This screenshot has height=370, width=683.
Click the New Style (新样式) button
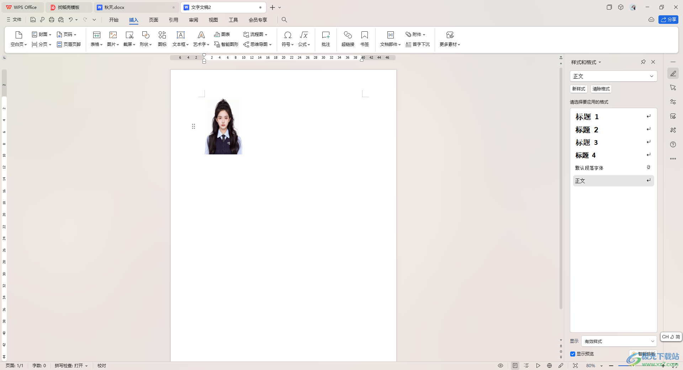(579, 89)
